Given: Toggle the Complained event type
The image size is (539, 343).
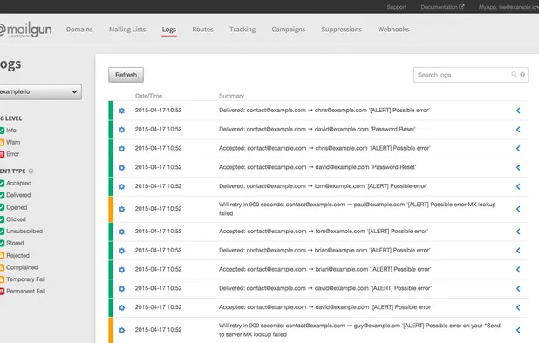Looking at the screenshot, I should pos(2,267).
